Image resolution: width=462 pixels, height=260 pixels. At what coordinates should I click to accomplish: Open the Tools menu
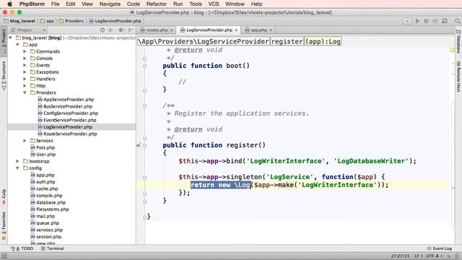click(196, 4)
